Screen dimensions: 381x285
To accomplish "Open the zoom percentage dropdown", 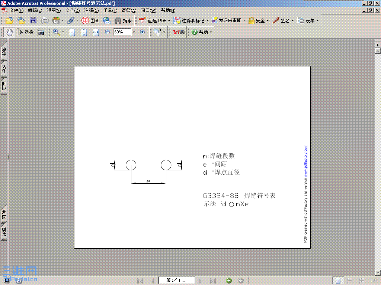I will [133, 32].
